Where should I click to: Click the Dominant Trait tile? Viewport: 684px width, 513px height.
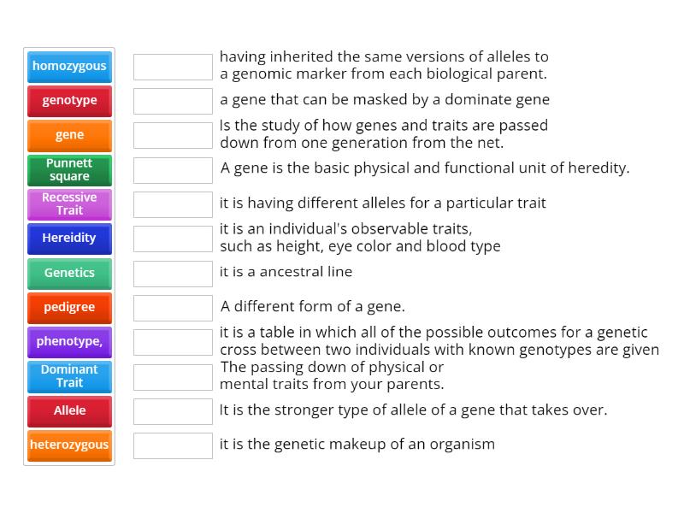tap(68, 376)
